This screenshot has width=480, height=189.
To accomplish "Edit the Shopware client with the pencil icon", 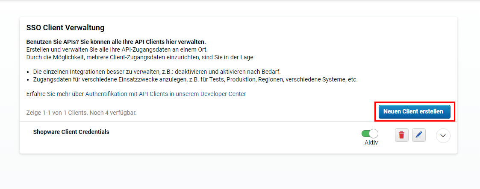I will click(x=419, y=135).
